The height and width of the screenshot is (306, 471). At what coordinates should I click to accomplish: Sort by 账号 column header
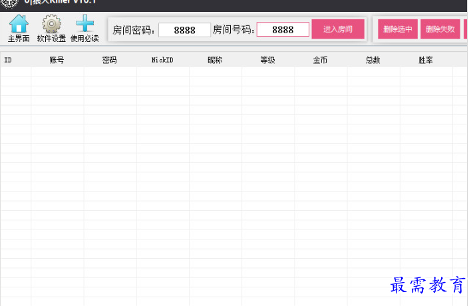[57, 60]
